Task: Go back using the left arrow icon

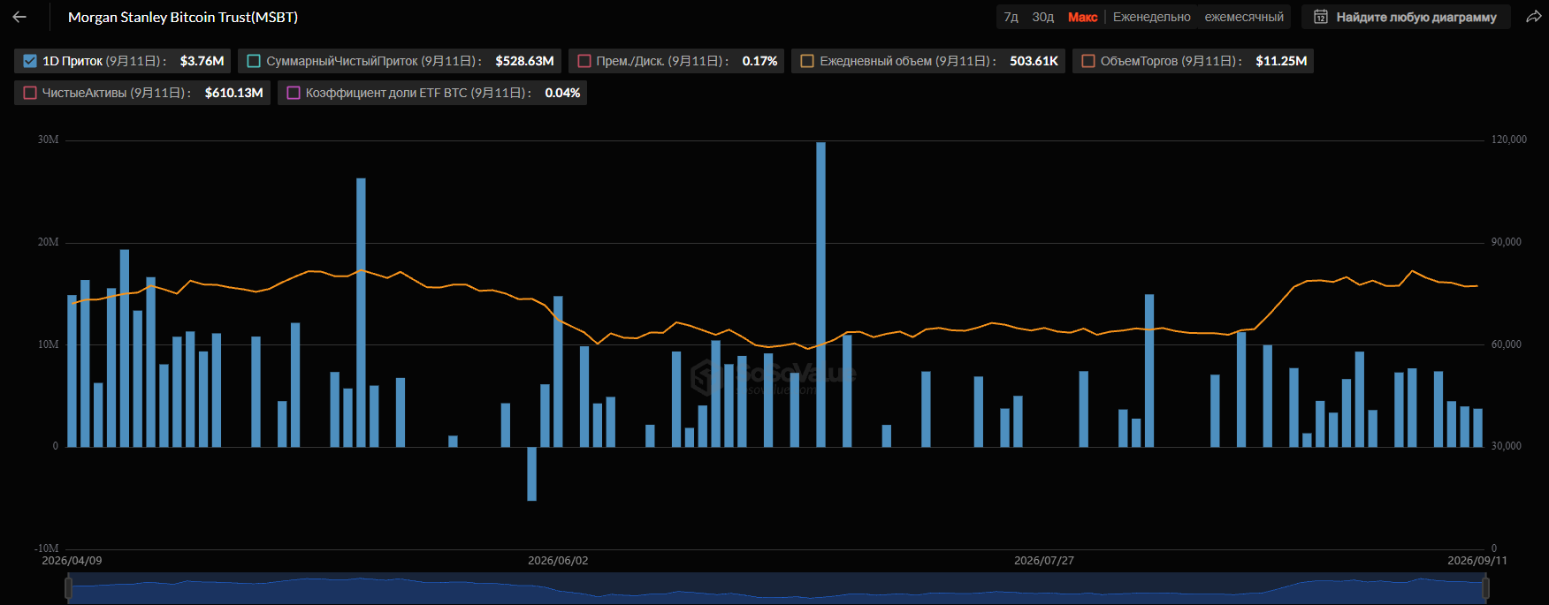Action: click(19, 17)
